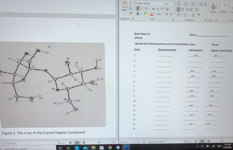Open the Paragraph dialog launcher
This screenshot has height=150, width=233.
[x=206, y=20]
